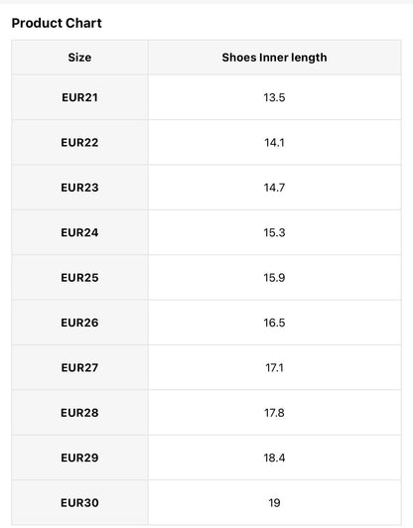Select the 15.3 inner length value
413x528 pixels.
[x=275, y=232]
